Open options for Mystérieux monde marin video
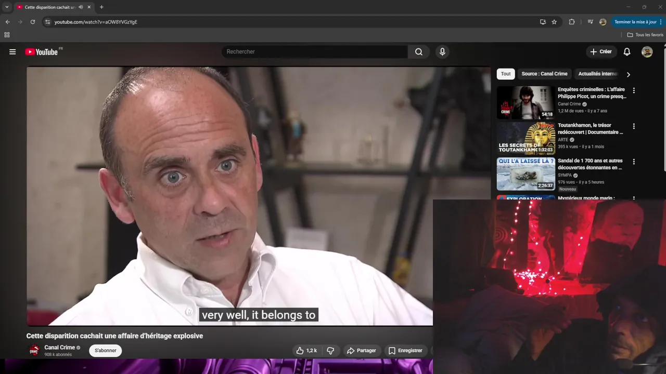The width and height of the screenshot is (666, 374). tap(634, 198)
